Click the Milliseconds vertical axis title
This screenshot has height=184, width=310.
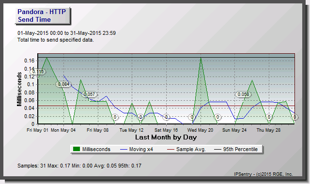[x=19, y=89]
